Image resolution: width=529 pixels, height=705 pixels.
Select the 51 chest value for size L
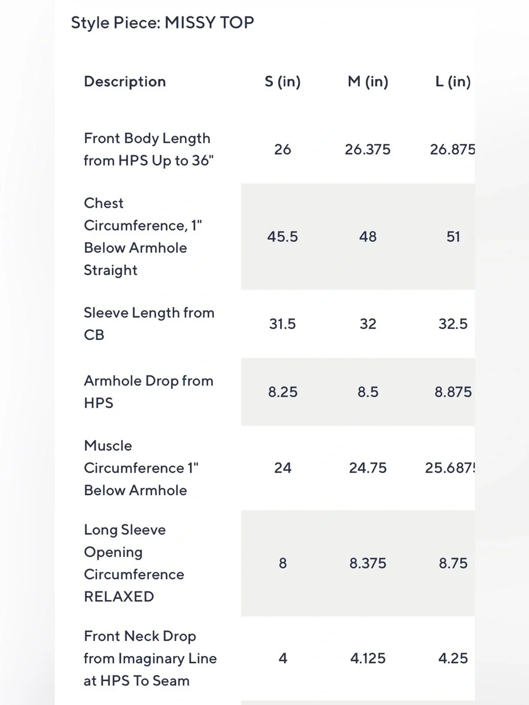453,236
